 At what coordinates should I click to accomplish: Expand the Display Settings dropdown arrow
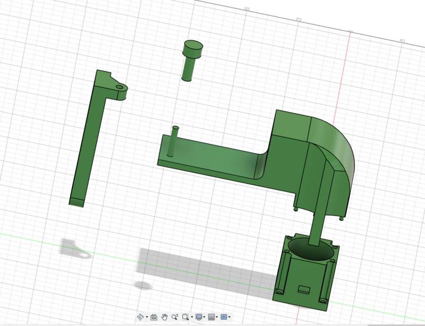204,317
